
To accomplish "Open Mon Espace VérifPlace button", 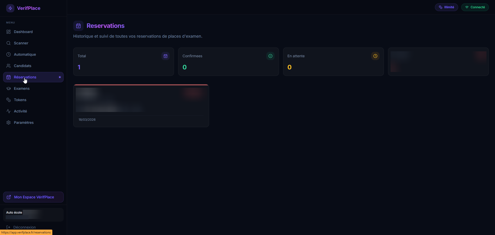I will (33, 197).
